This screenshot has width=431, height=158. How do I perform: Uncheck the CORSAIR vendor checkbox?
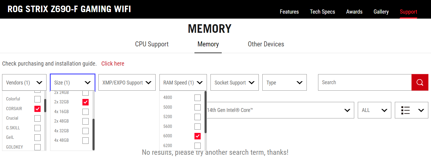tap(37, 109)
